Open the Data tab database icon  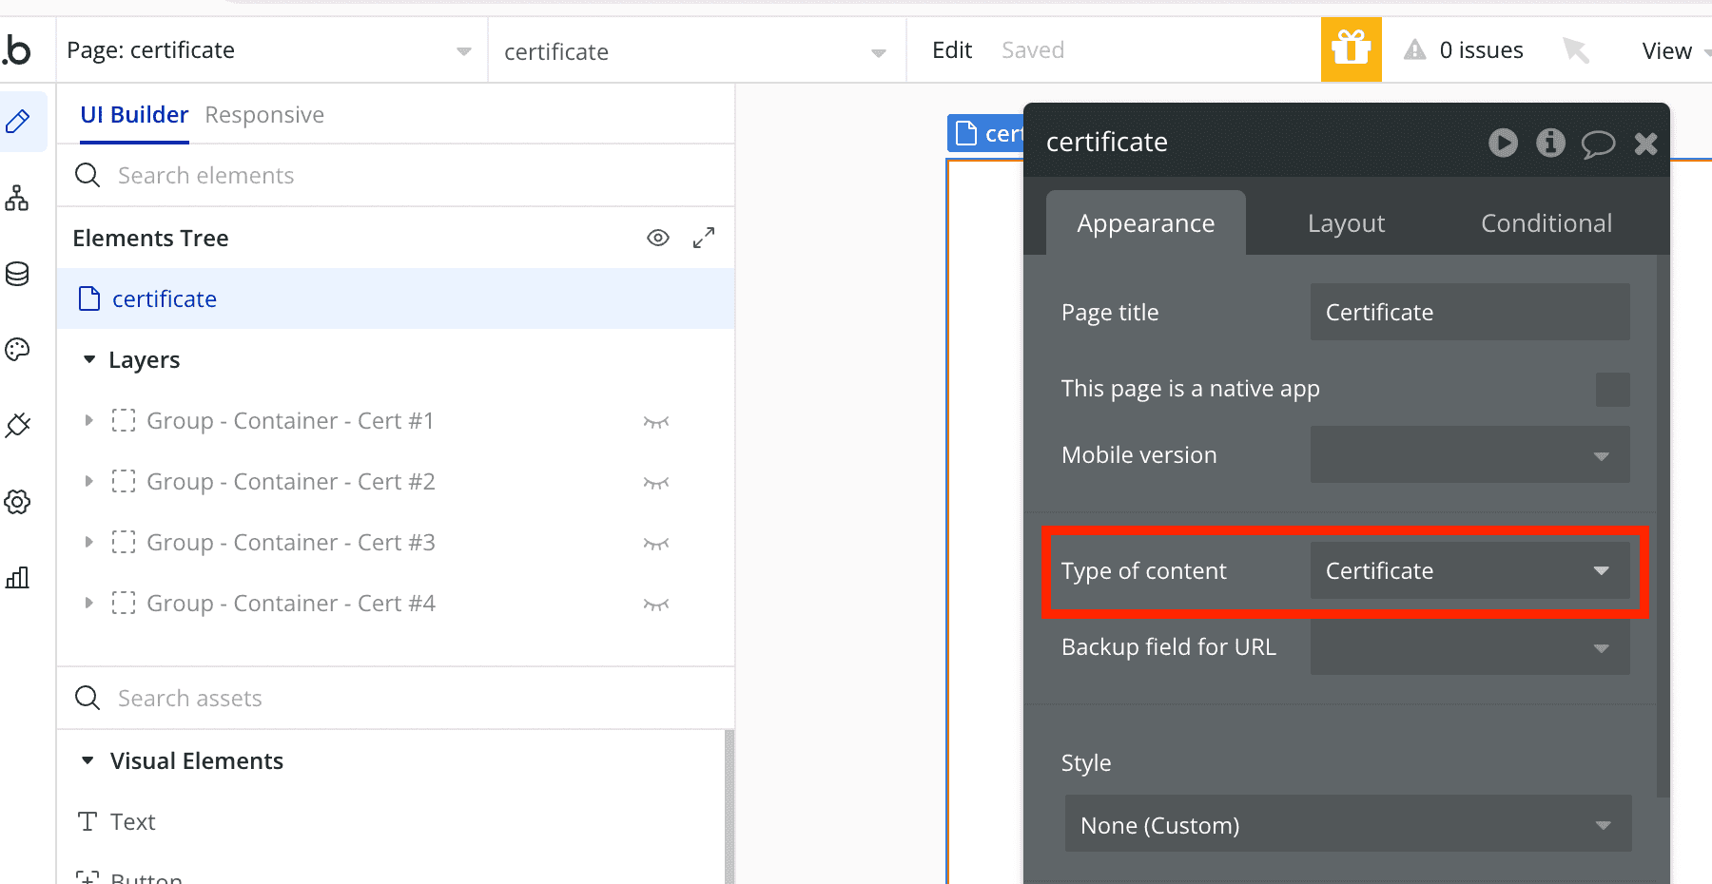[x=17, y=274]
